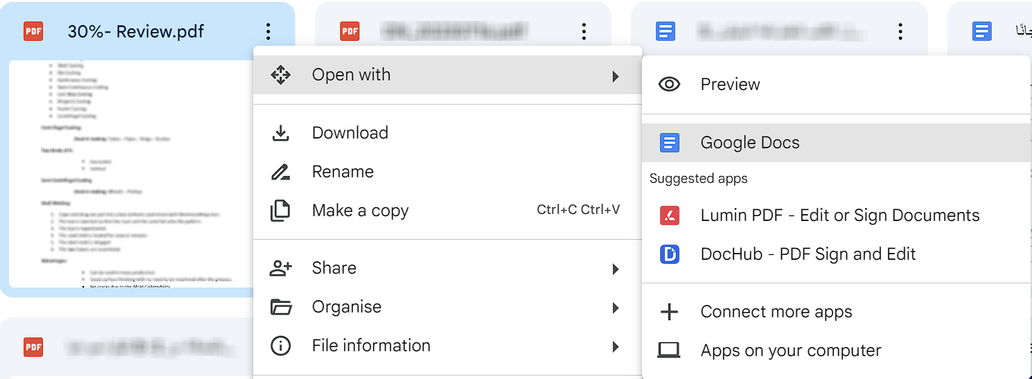Expand the Open with submenu arrow
1032x379 pixels.
click(616, 76)
